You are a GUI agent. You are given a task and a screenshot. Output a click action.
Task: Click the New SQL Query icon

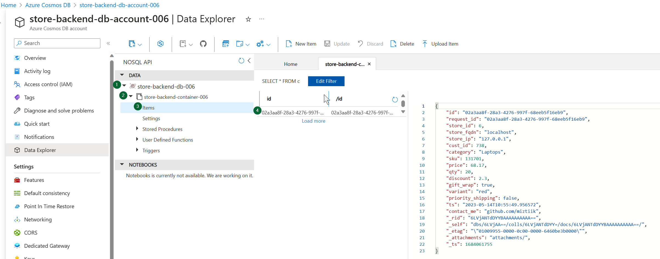coord(225,44)
